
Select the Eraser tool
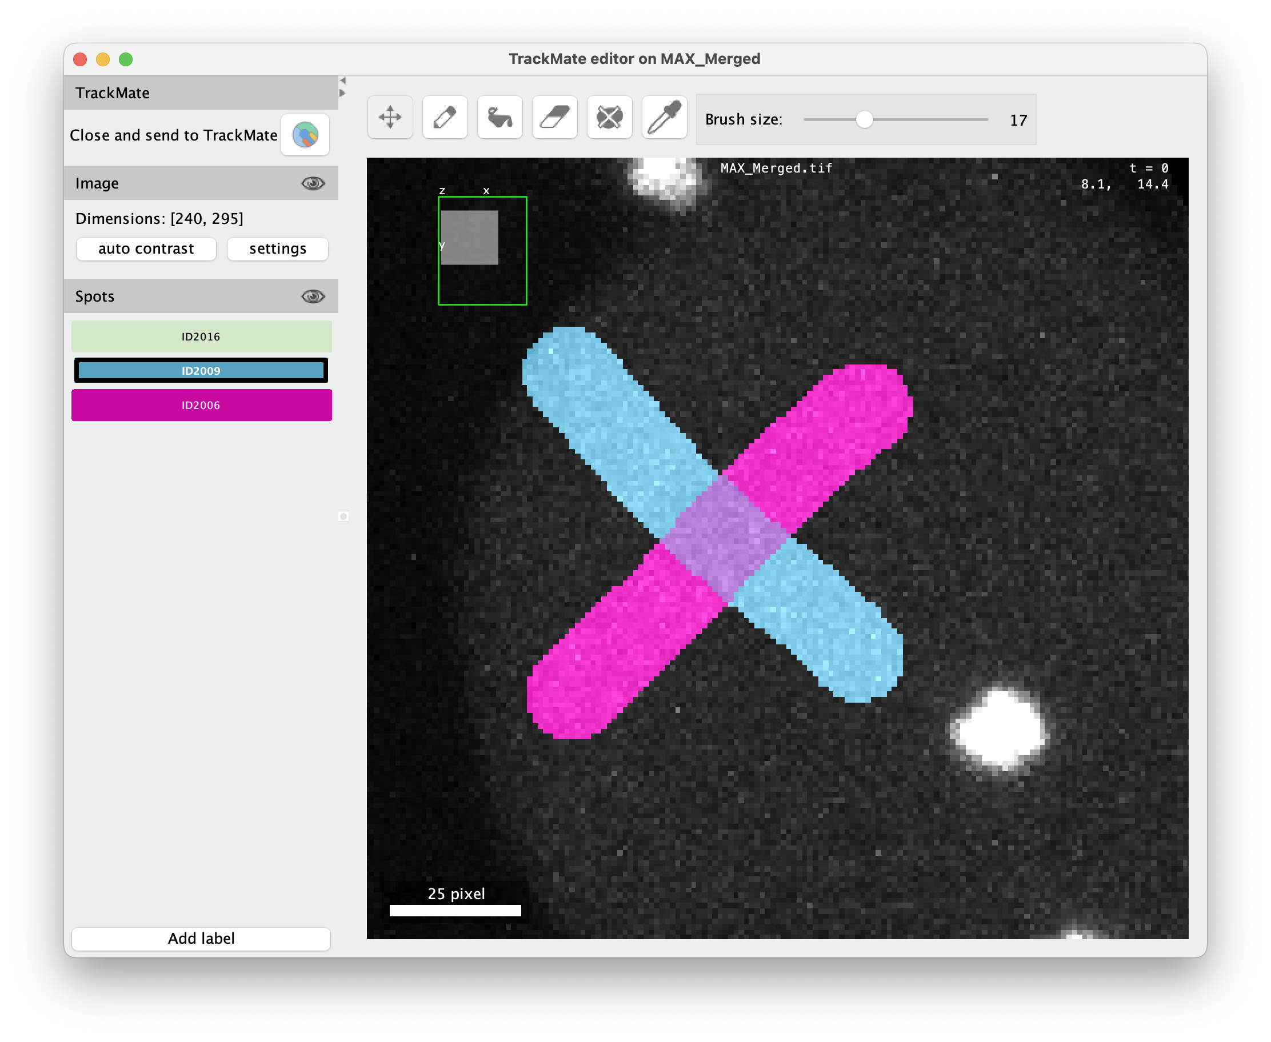(554, 117)
